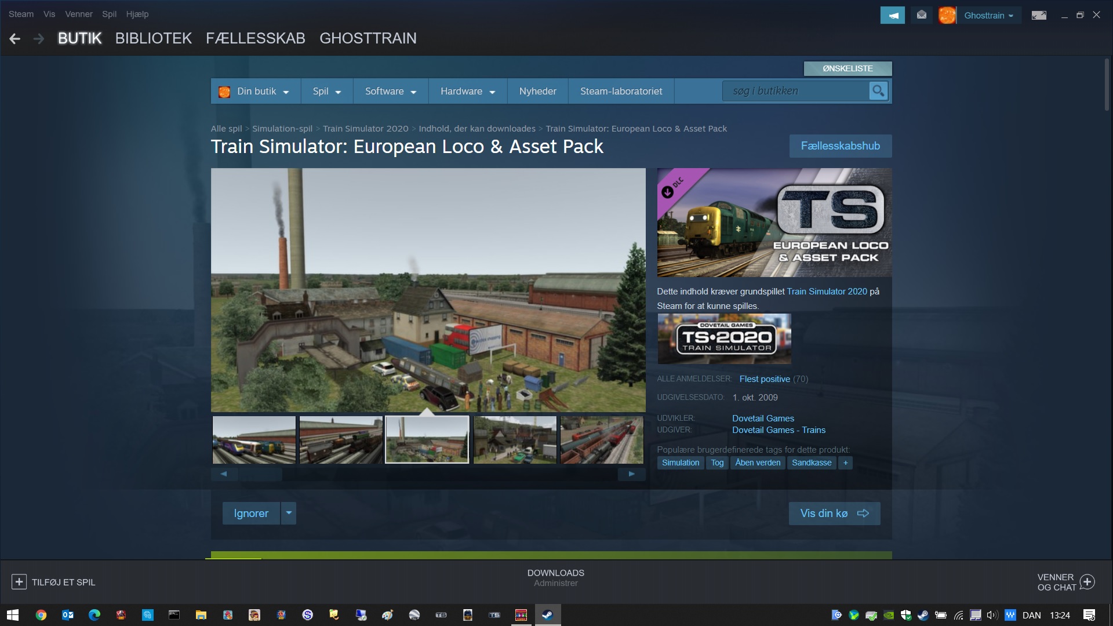Click the Train Simulator 2020 link

pos(827,292)
